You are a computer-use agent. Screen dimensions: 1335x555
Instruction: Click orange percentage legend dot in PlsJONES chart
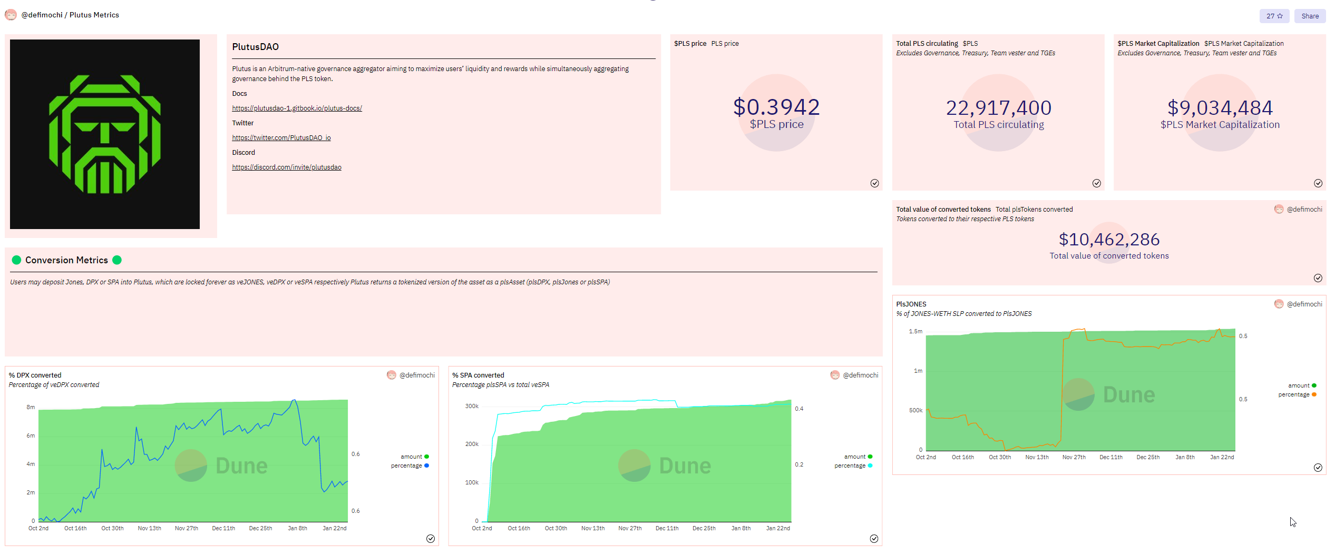click(x=1314, y=395)
